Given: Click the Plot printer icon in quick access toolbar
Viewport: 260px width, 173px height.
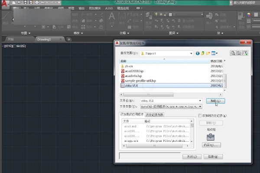Looking at the screenshot, I should coord(37,3).
